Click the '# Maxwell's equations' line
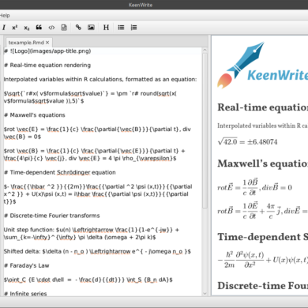This screenshot has height=308, width=308. [x=35, y=115]
